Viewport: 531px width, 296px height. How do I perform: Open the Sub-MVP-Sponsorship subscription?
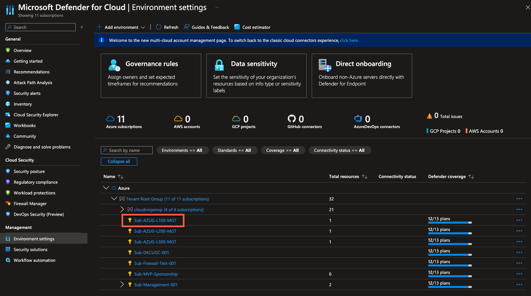click(x=156, y=274)
